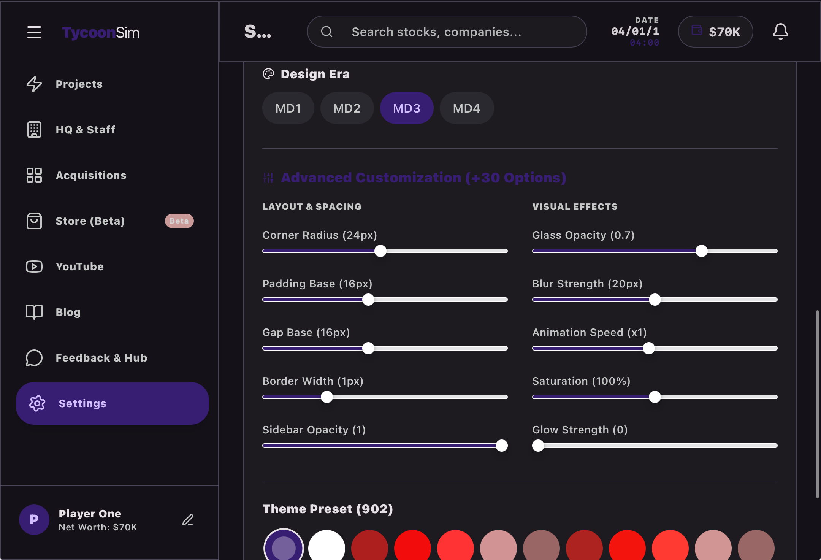Click the Glass Opacity slider handle
821x560 pixels.
[701, 251]
